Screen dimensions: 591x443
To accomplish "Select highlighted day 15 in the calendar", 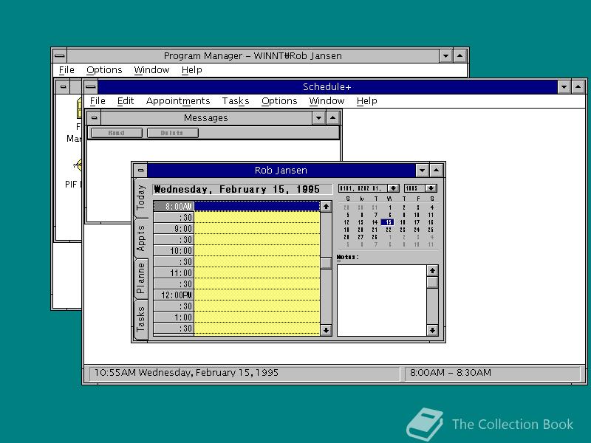I will click(389, 222).
